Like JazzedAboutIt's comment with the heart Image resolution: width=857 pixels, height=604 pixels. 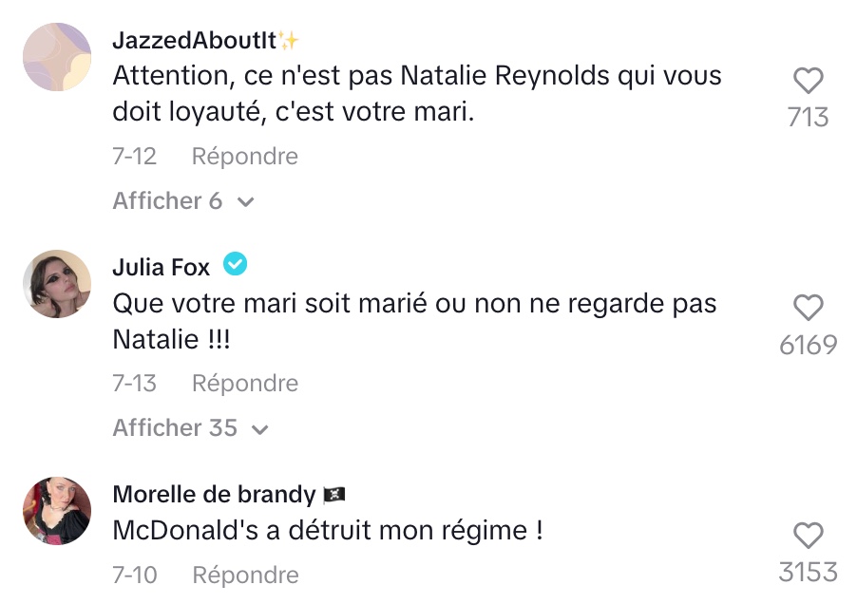click(809, 81)
